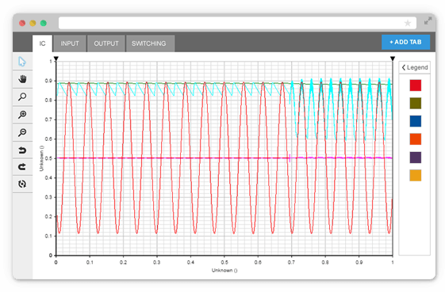This screenshot has height=292, width=445.
Task: Click the + ADD TAB button
Action: (x=405, y=42)
